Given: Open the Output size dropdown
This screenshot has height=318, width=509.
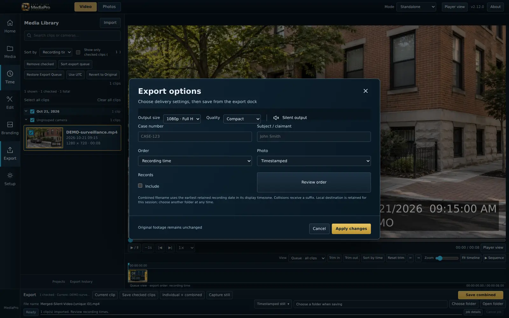Looking at the screenshot, I should click(x=182, y=119).
